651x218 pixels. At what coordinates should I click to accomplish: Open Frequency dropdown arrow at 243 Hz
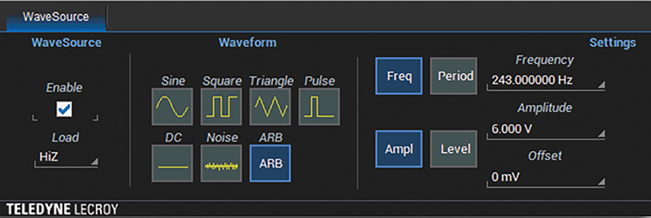[601, 85]
